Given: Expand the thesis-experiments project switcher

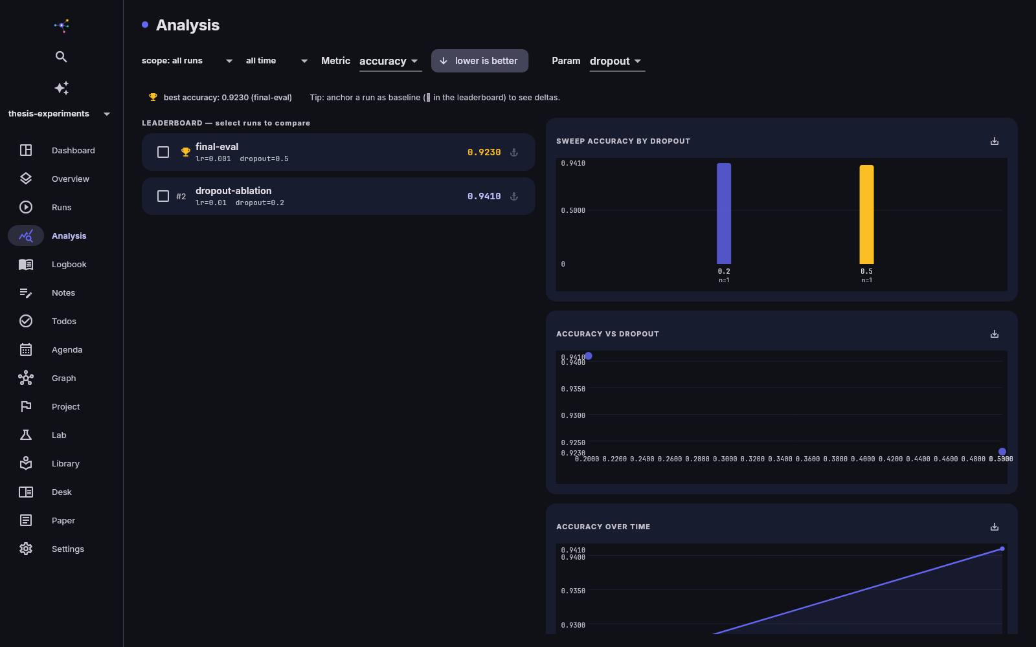Looking at the screenshot, I should [x=59, y=114].
